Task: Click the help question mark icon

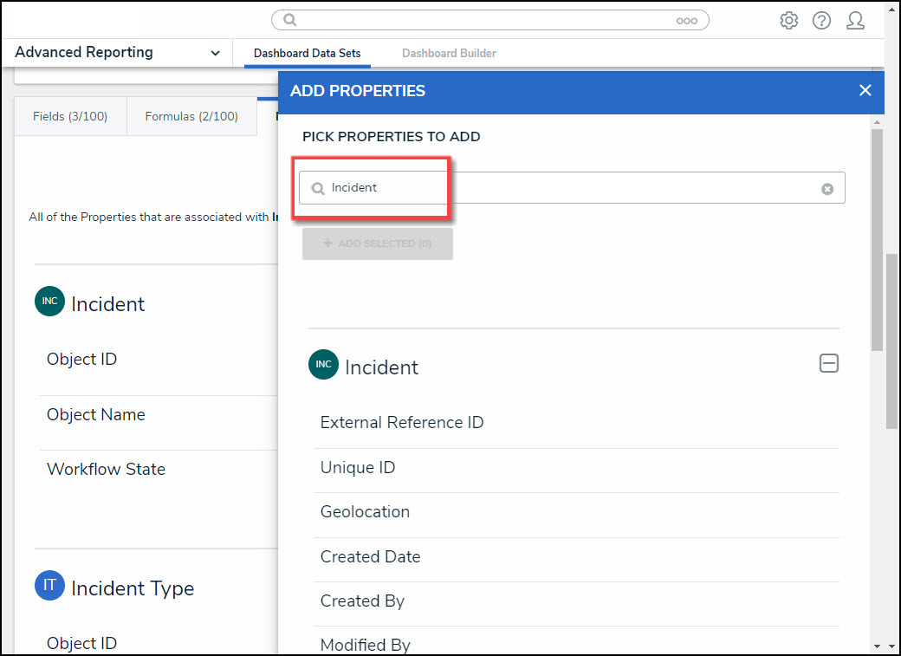Action: point(821,21)
